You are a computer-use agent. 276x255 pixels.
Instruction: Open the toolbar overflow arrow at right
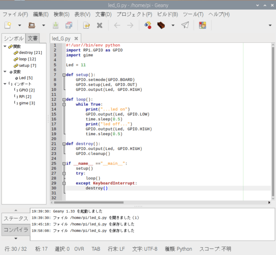pyautogui.click(x=270, y=25)
